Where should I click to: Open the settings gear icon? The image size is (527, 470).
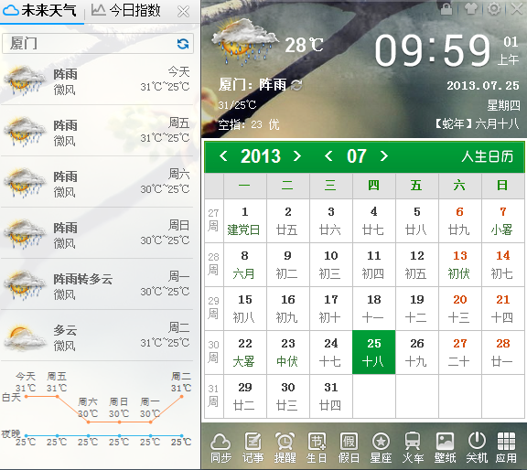tap(494, 8)
